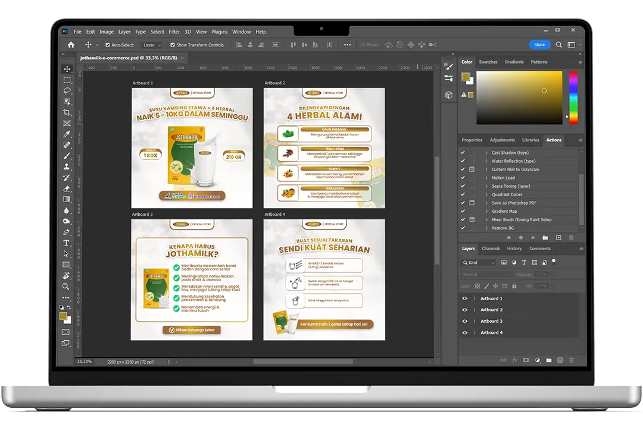Screen dimensions: 643x428
Task: Expand the Gradient Map action
Action: pos(486,211)
